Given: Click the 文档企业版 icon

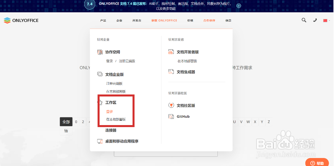Looking at the screenshot, I should tap(100, 74).
